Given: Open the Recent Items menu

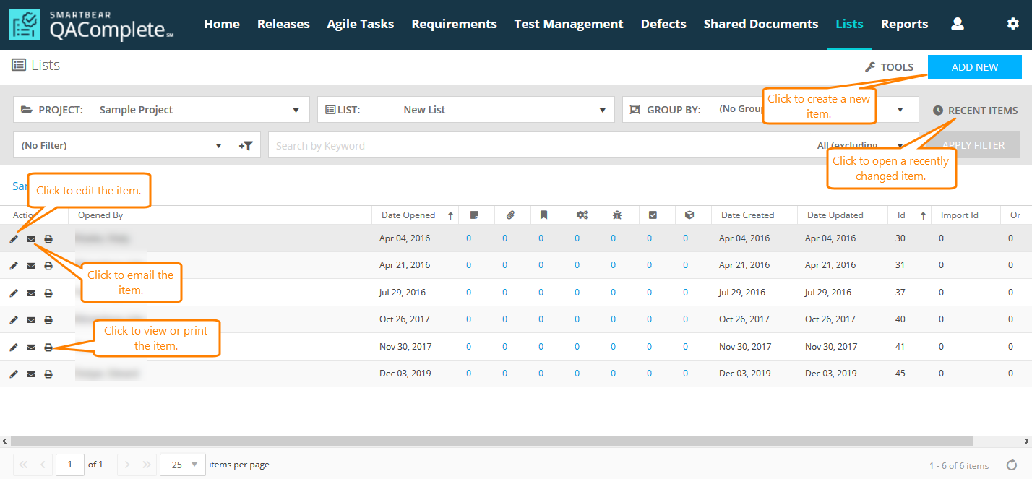Looking at the screenshot, I should click(974, 111).
